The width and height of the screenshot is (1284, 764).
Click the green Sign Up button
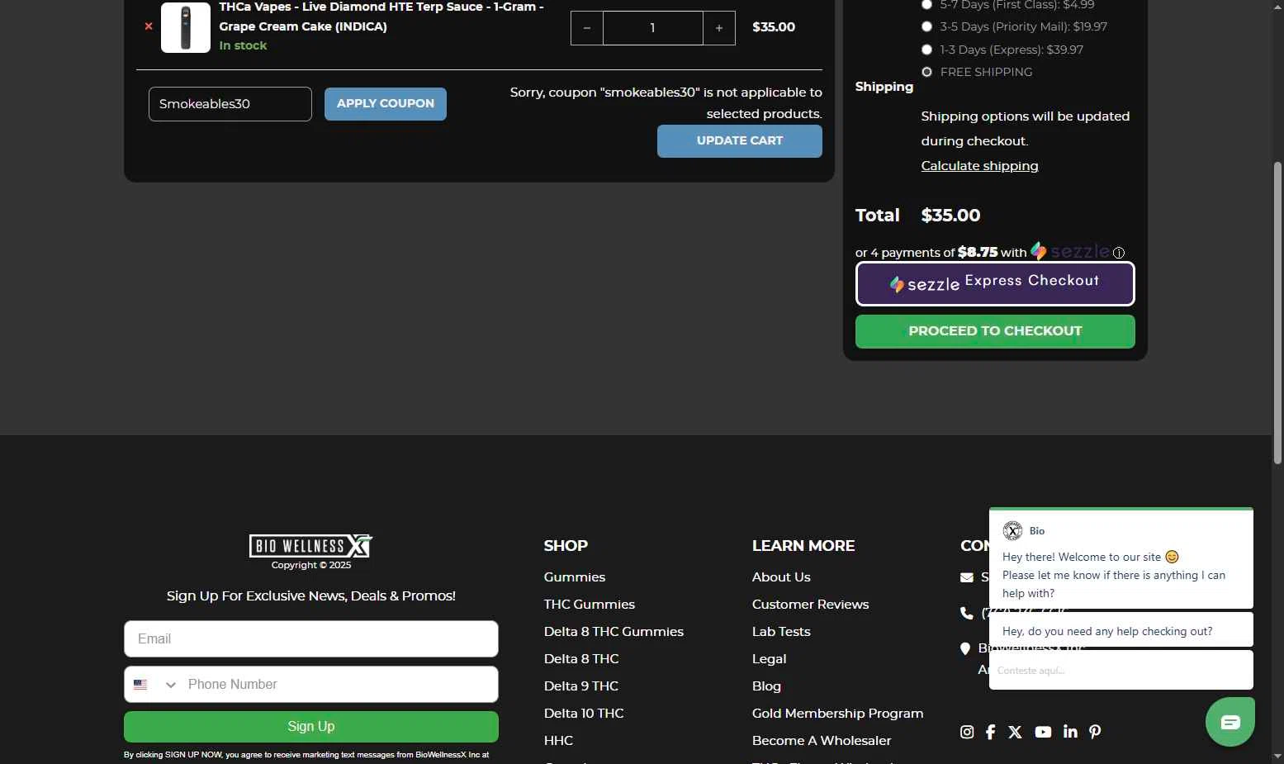[x=311, y=727]
